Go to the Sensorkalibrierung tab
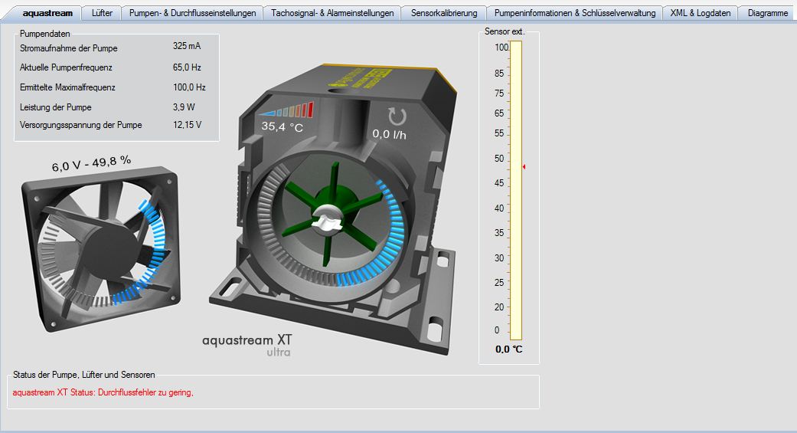 [x=444, y=13]
